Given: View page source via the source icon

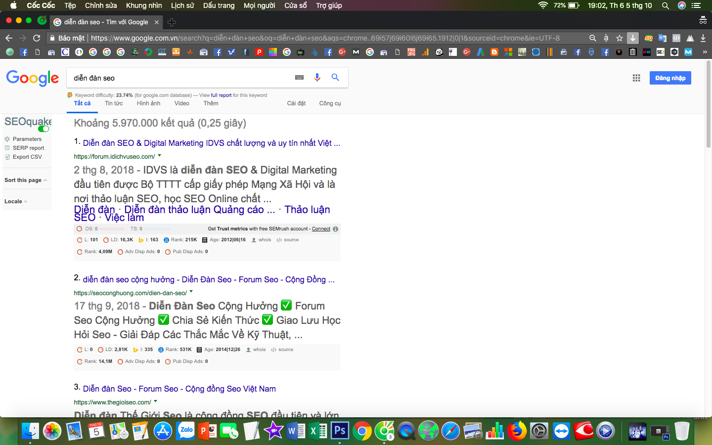Looking at the screenshot, I should [287, 240].
